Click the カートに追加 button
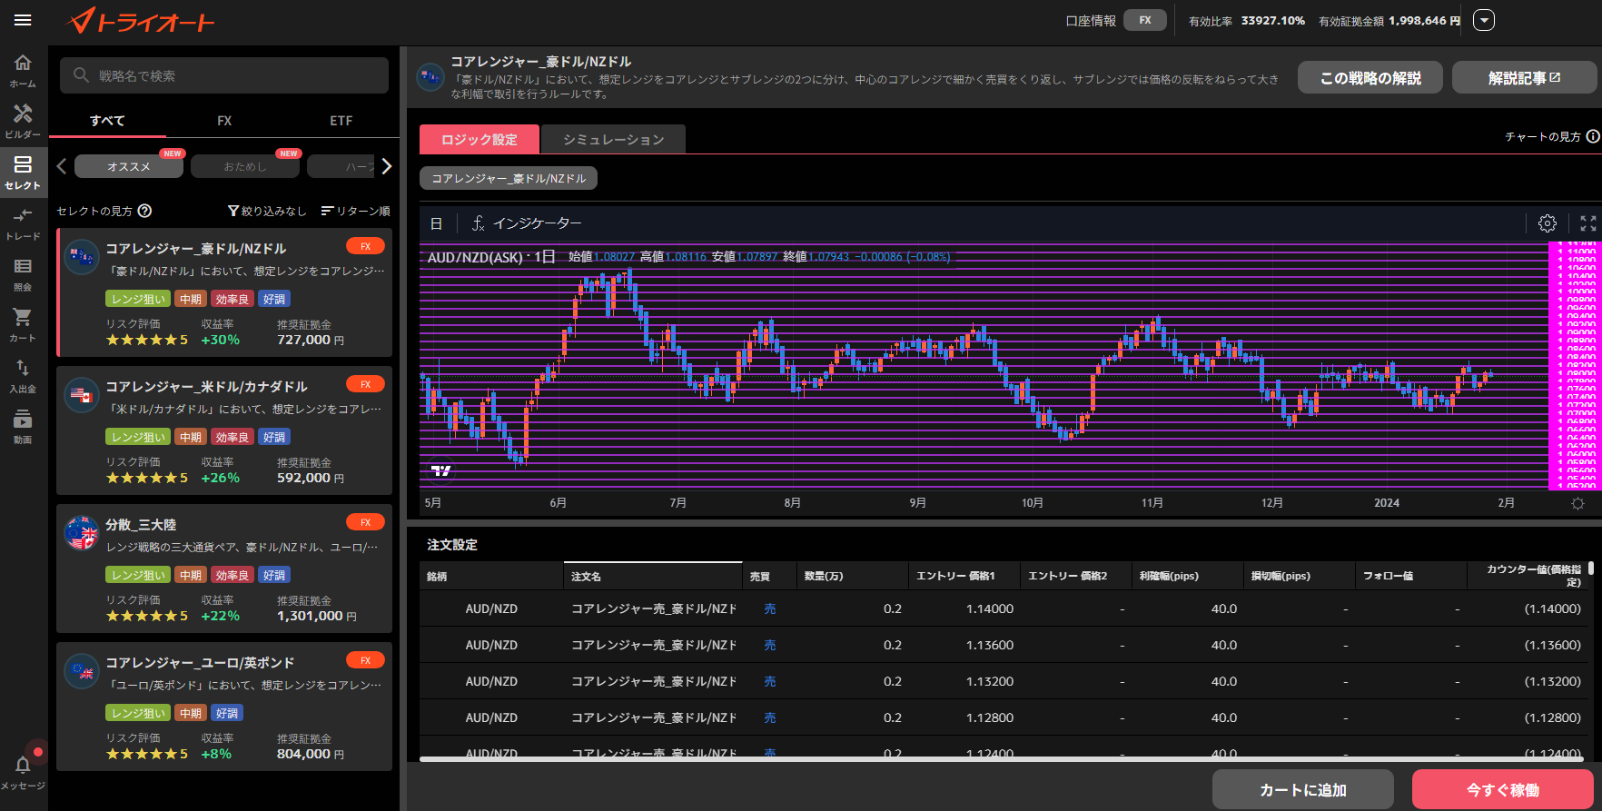The image size is (1602, 811). click(1302, 790)
